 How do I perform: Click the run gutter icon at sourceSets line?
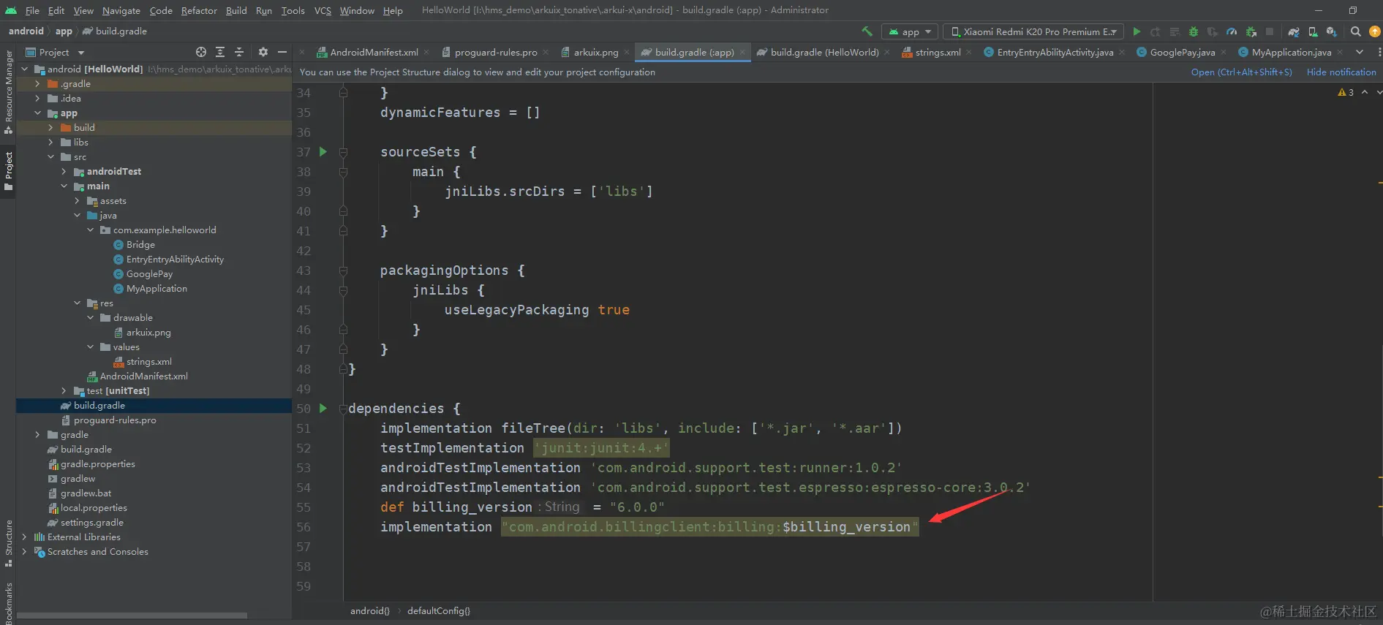(323, 152)
